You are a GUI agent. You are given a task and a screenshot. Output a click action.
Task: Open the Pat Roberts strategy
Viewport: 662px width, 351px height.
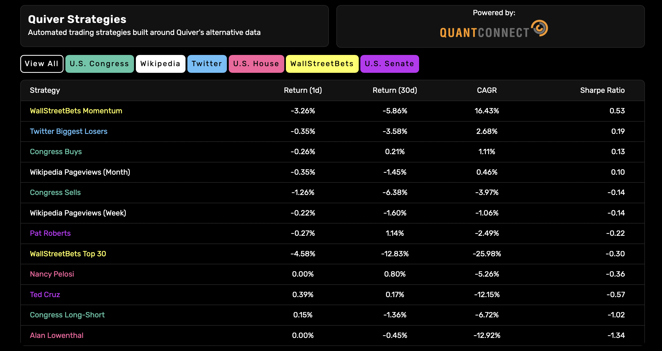point(50,233)
